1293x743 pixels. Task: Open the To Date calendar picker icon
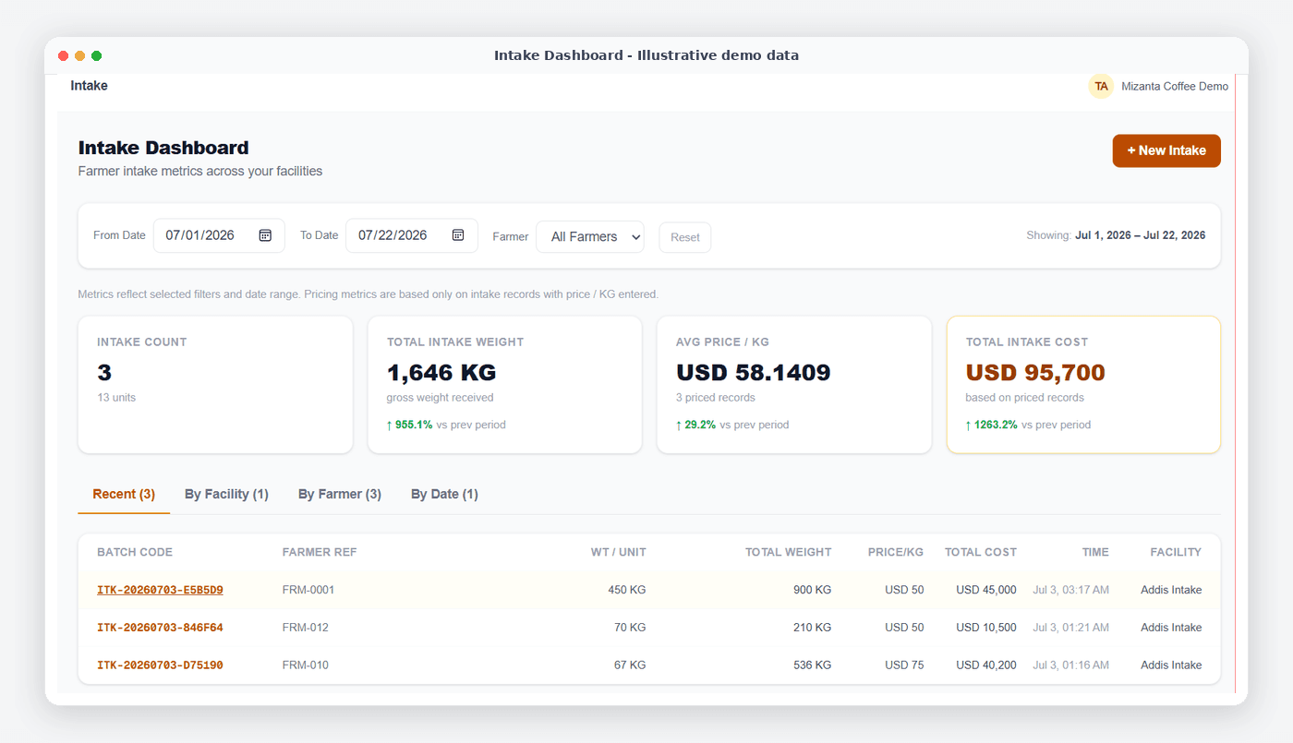tap(458, 235)
